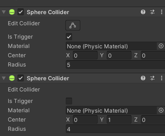Collapse the second Sphere Collider foldout arrow
This screenshot has height=136, width=165.
4,78
